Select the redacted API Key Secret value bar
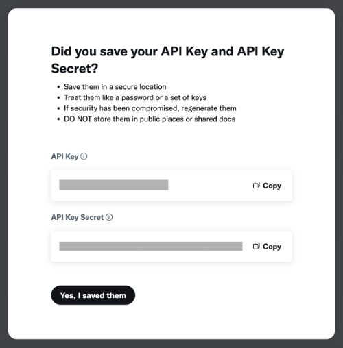 click(x=151, y=246)
